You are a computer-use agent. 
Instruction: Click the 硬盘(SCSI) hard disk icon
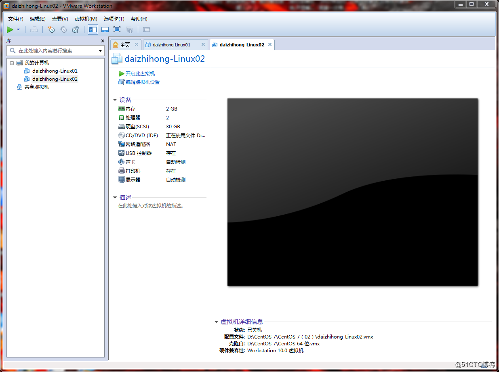coord(122,126)
